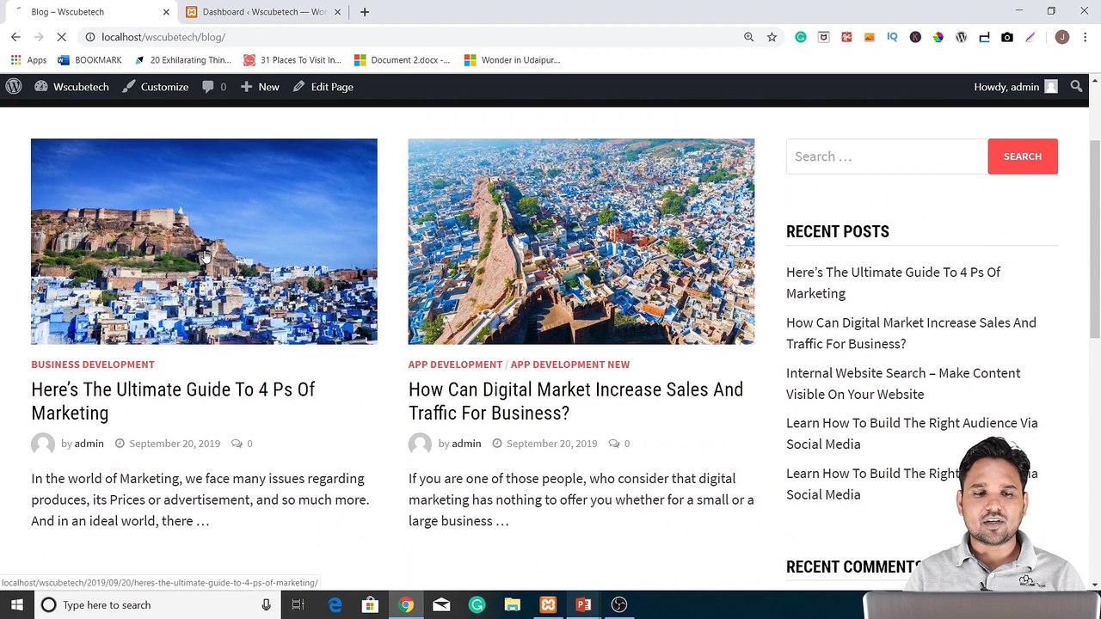Open recent post Here's The Ultimate Guide link

pyautogui.click(x=893, y=283)
